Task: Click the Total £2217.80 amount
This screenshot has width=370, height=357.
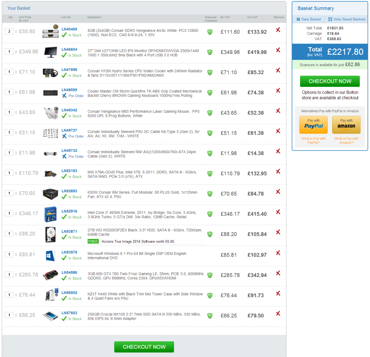Action: (345, 52)
